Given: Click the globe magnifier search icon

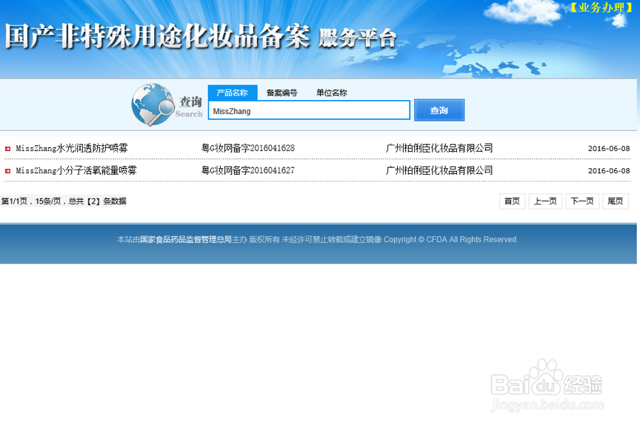Looking at the screenshot, I should (153, 104).
